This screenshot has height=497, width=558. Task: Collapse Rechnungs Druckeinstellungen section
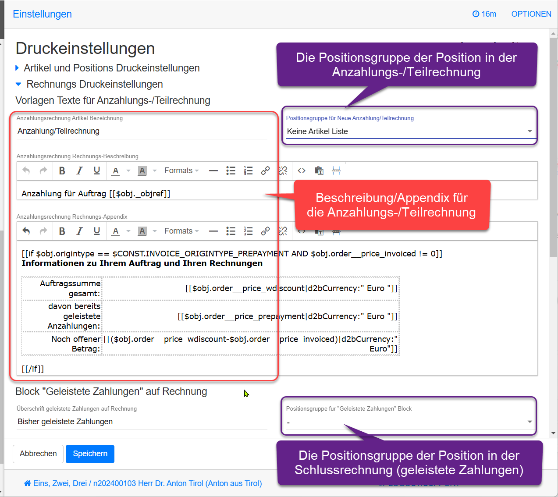click(89, 84)
